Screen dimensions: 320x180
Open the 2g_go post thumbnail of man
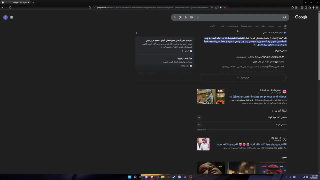pos(203,144)
